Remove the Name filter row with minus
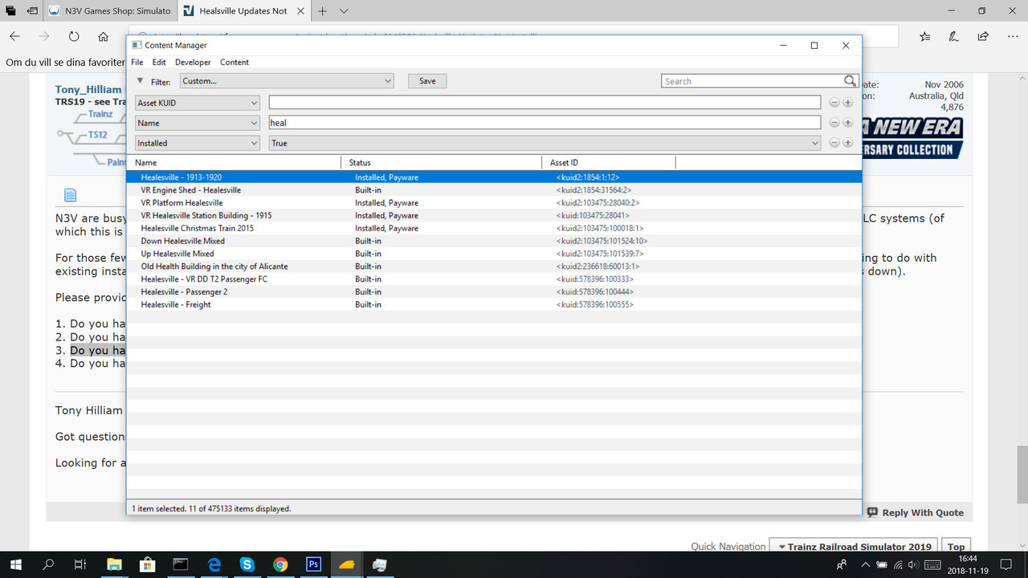 click(x=834, y=123)
